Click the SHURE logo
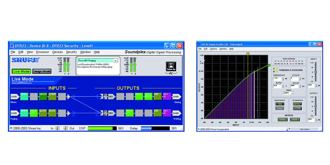 pyautogui.click(x=25, y=60)
